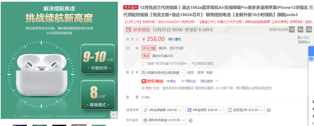Click the question mark icon in 京东服务 row
Image resolution: width=314 pixels, height=126 pixels.
191,120
